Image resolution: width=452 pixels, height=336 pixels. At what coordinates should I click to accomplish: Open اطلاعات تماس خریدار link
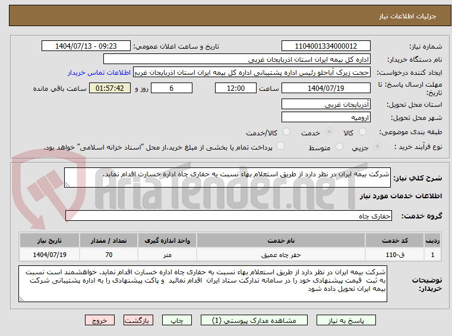(99, 72)
